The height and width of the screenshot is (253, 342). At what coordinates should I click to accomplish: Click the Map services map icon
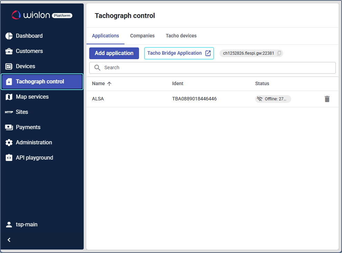pos(9,97)
